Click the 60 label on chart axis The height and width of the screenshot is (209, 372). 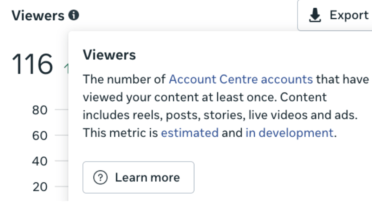40,136
